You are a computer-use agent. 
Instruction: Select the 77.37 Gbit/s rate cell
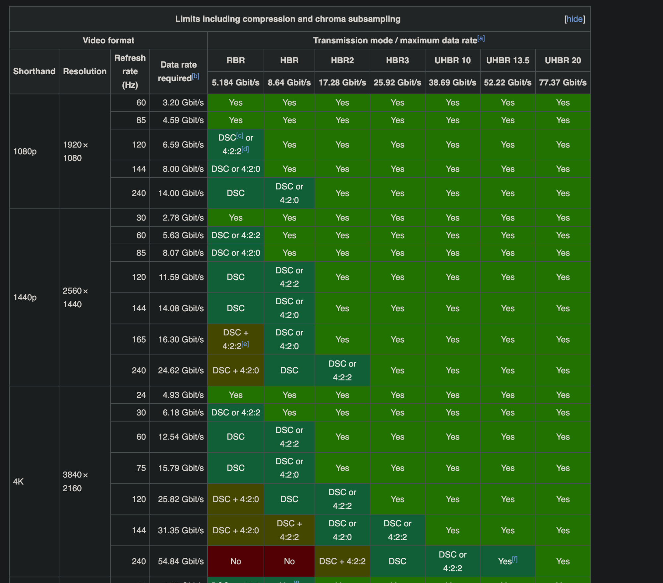[x=563, y=83]
